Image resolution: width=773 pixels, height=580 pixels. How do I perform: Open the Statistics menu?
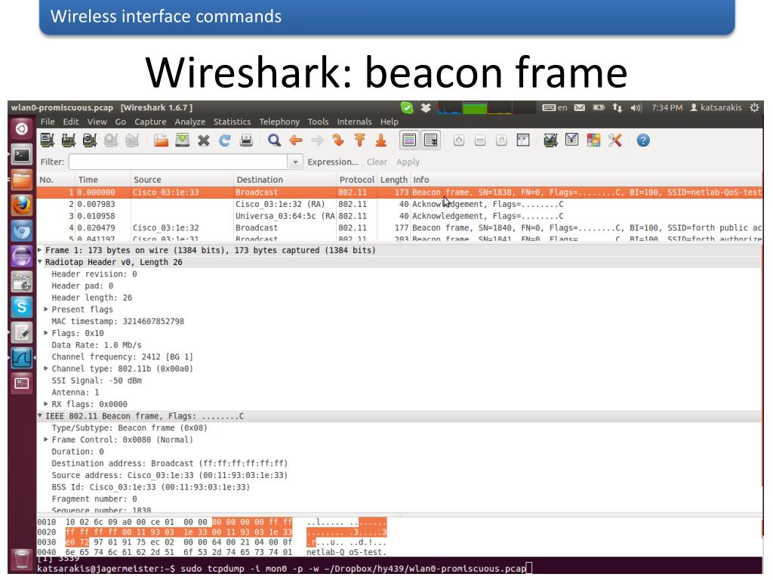(x=232, y=122)
